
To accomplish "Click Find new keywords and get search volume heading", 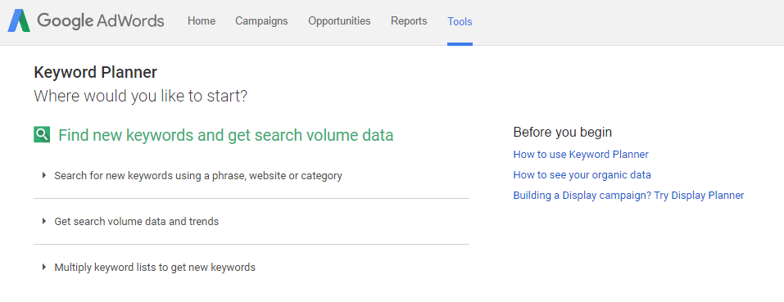I will [226, 135].
